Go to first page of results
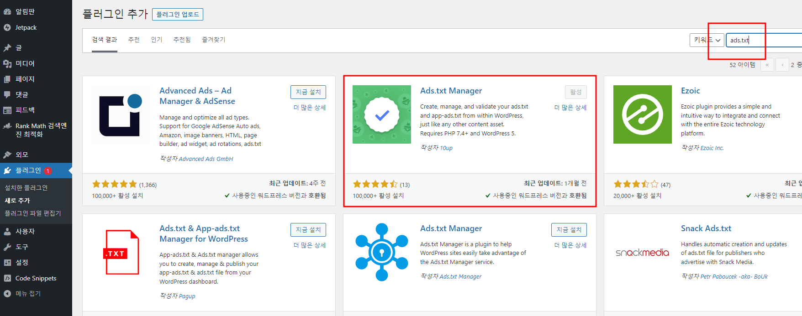Image resolution: width=802 pixels, height=316 pixels. click(767, 65)
